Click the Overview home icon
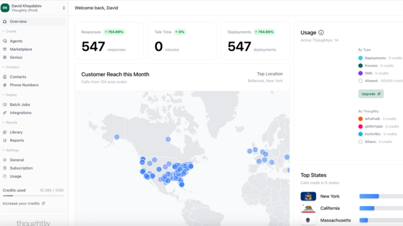 pyautogui.click(x=4, y=21)
